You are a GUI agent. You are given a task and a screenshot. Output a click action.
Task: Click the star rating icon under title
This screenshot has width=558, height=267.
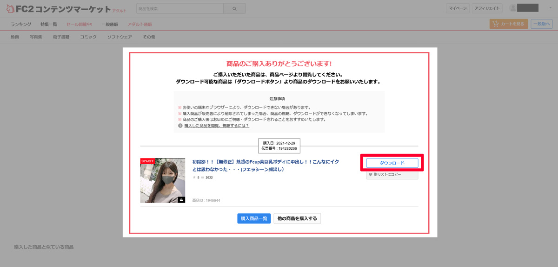[194, 178]
